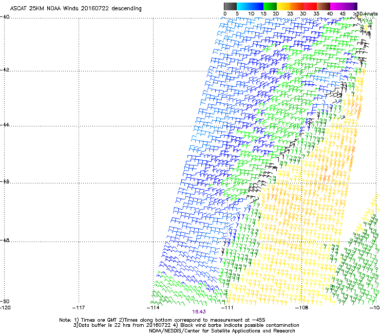Click the brown 35-40 knots legend swatch
Screen dimensions: 380x334
pos(324,6)
